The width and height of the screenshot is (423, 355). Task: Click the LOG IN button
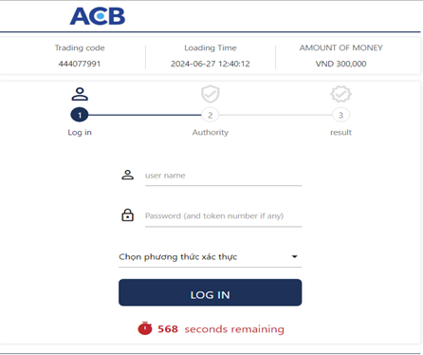click(211, 292)
